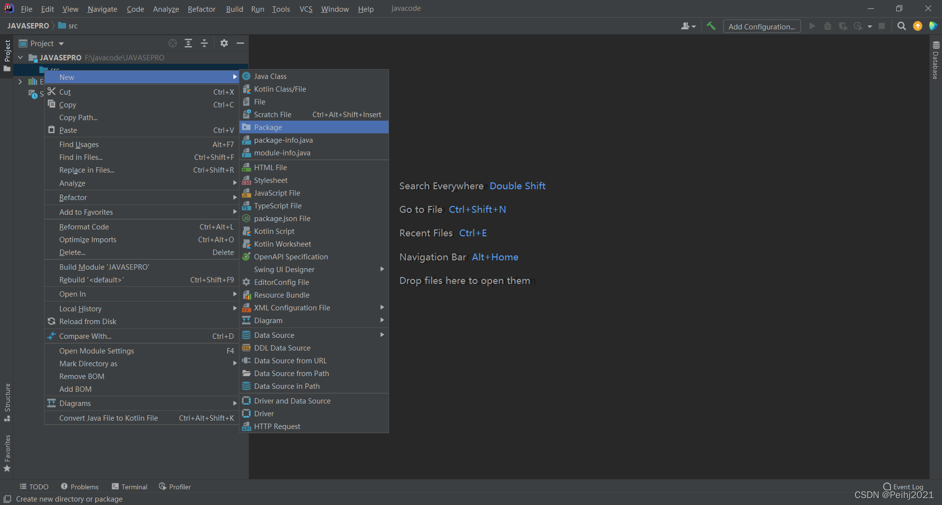Open the user account dropdown in toolbar
The width and height of the screenshot is (942, 505).
point(688,26)
